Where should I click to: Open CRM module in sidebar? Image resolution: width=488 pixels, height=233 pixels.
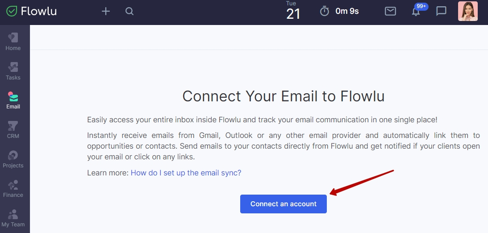click(13, 130)
